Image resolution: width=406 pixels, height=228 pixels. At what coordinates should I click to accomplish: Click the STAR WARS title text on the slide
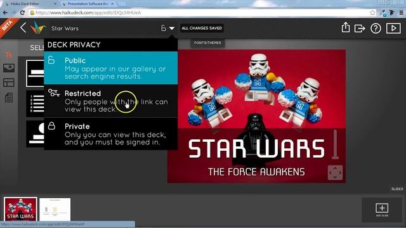(x=256, y=148)
